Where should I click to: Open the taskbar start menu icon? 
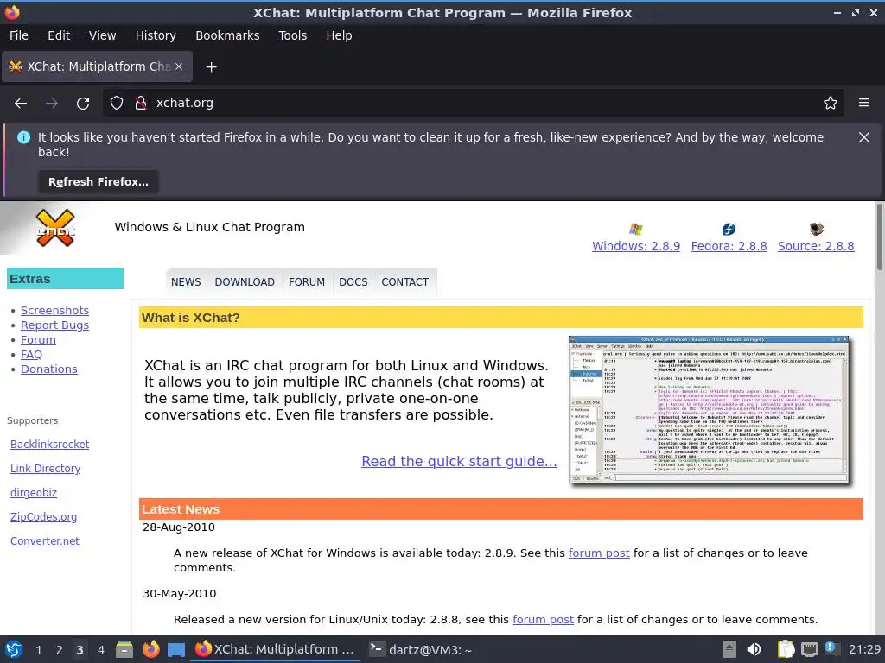pyautogui.click(x=14, y=650)
